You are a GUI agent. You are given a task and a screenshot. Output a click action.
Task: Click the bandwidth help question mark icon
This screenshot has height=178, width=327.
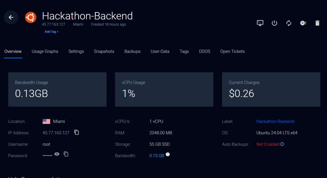[168, 154]
